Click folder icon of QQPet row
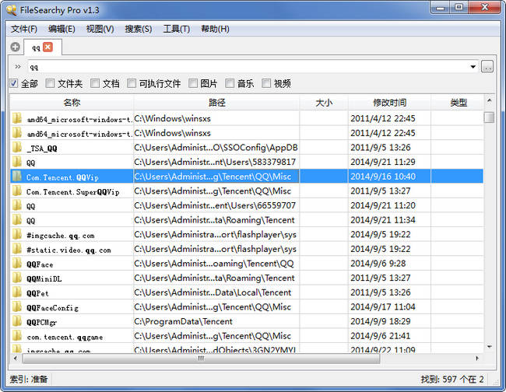Viewport: 506px width, 392px height. click(17, 292)
